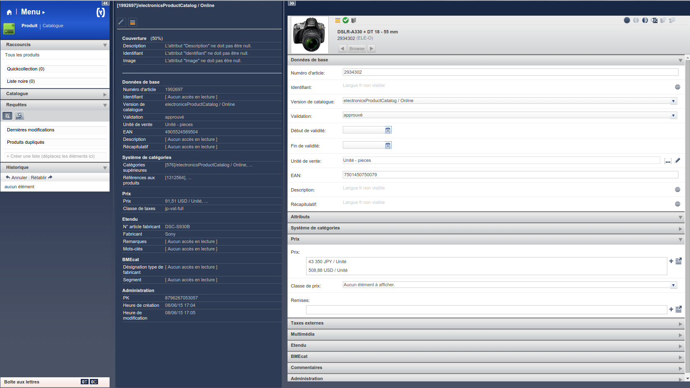The width and height of the screenshot is (690, 388).
Task: Click Créer une liste placeholder field
Action: (x=55, y=156)
